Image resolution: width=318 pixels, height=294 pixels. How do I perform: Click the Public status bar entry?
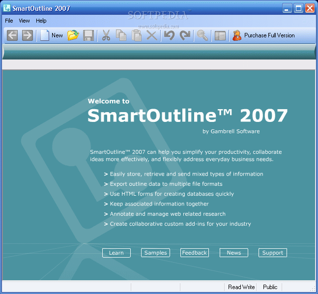point(270,287)
